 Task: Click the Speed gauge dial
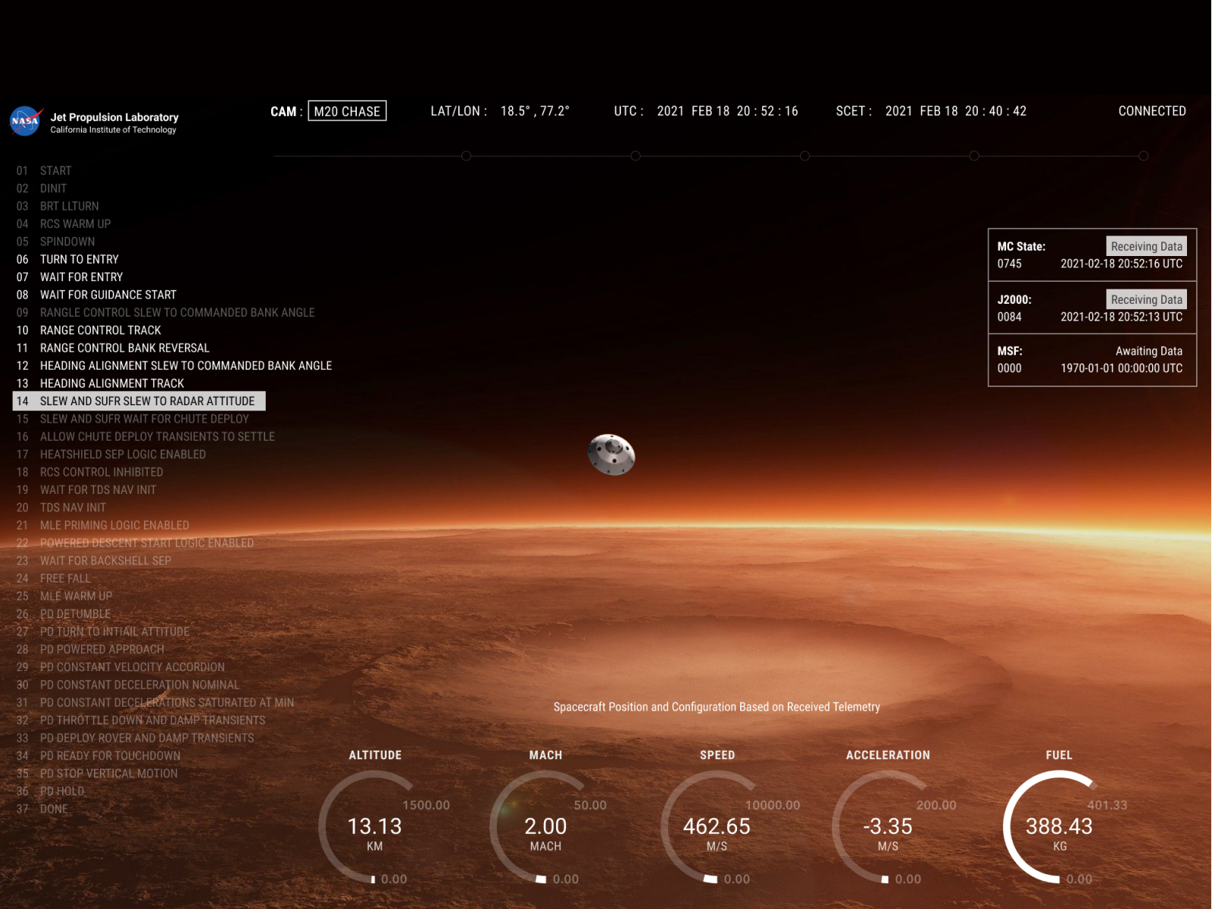[717, 827]
